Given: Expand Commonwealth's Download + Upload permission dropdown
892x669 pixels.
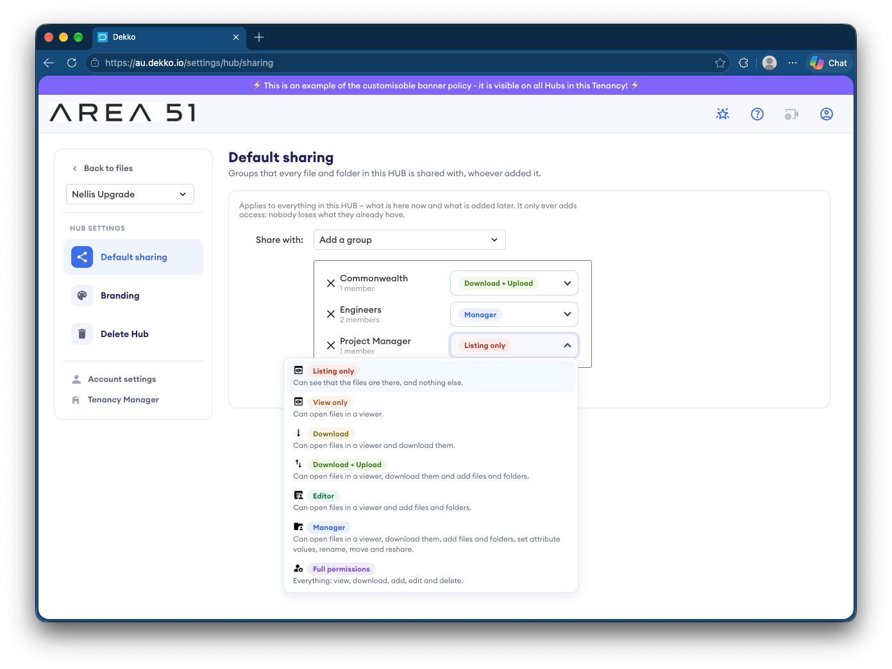Looking at the screenshot, I should click(514, 283).
